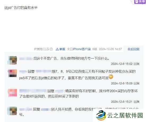This screenshot has width=146, height=122.
Task: Open the second commenter's red avatar
Action: 12,73
